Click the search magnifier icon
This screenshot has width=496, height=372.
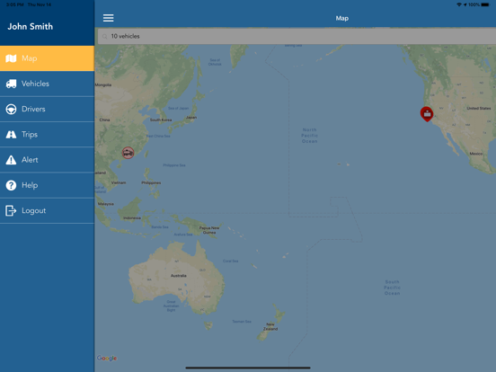[105, 36]
